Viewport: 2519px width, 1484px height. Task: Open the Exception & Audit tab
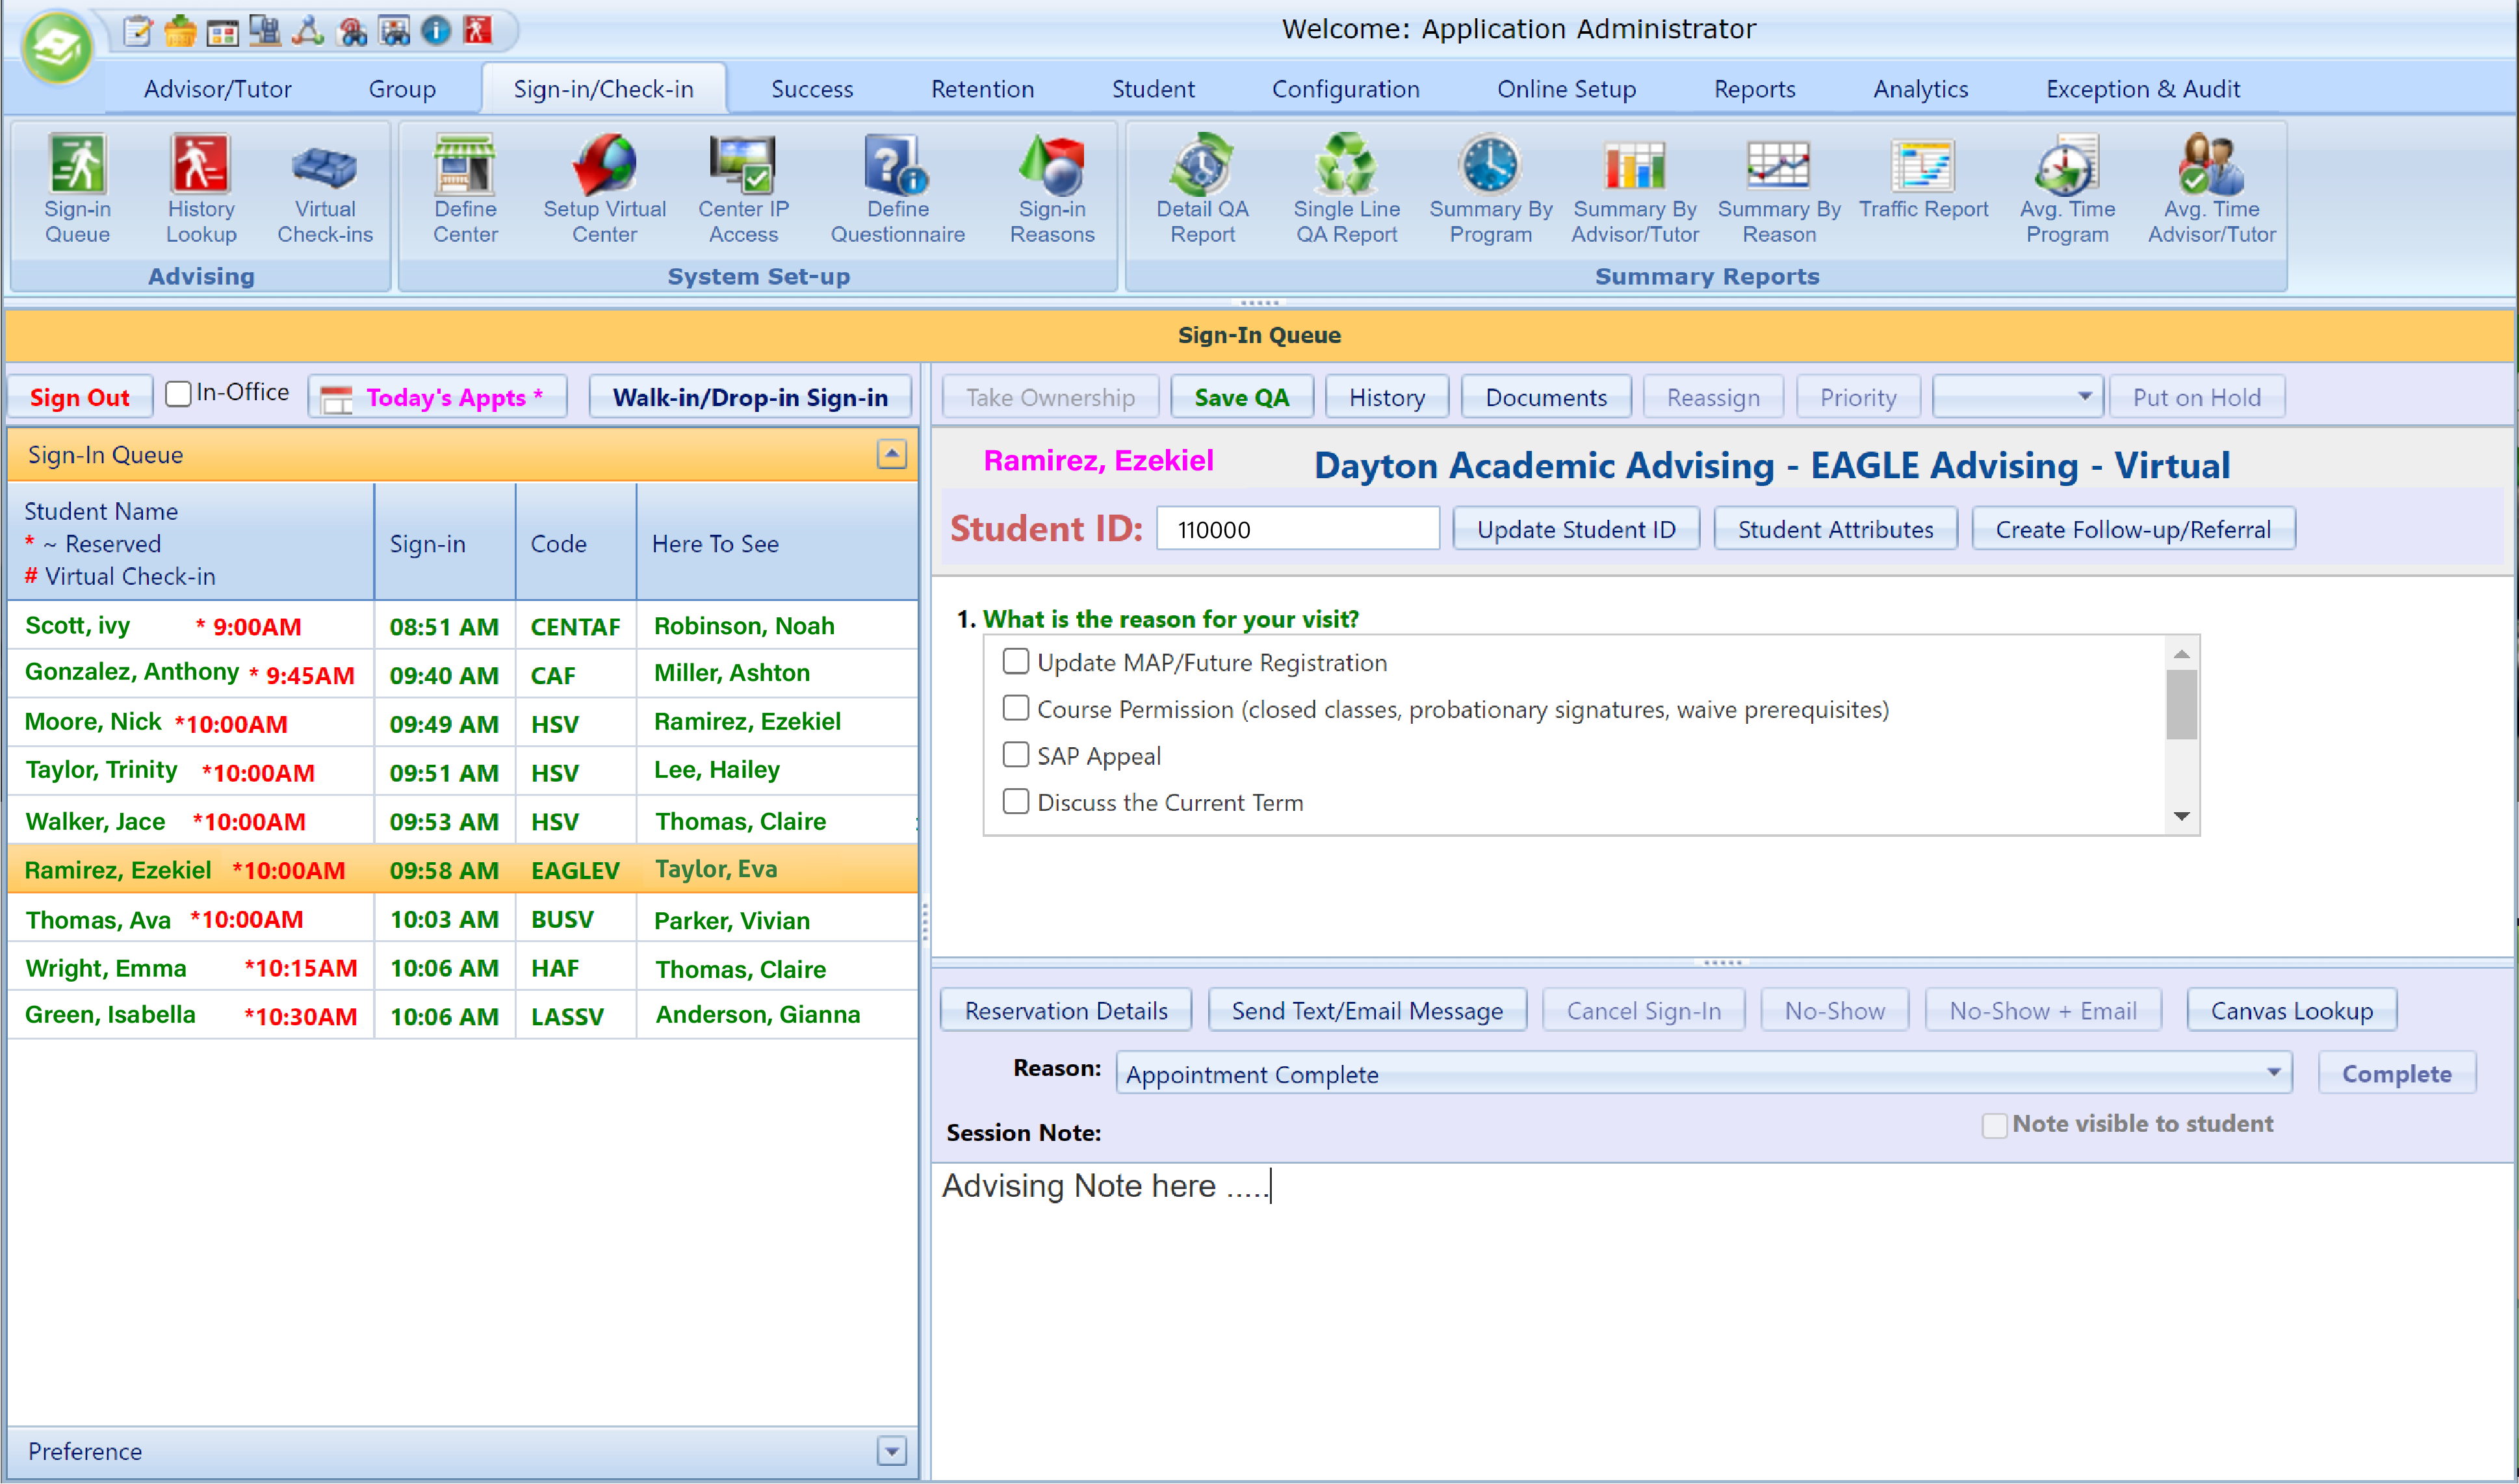[2142, 89]
